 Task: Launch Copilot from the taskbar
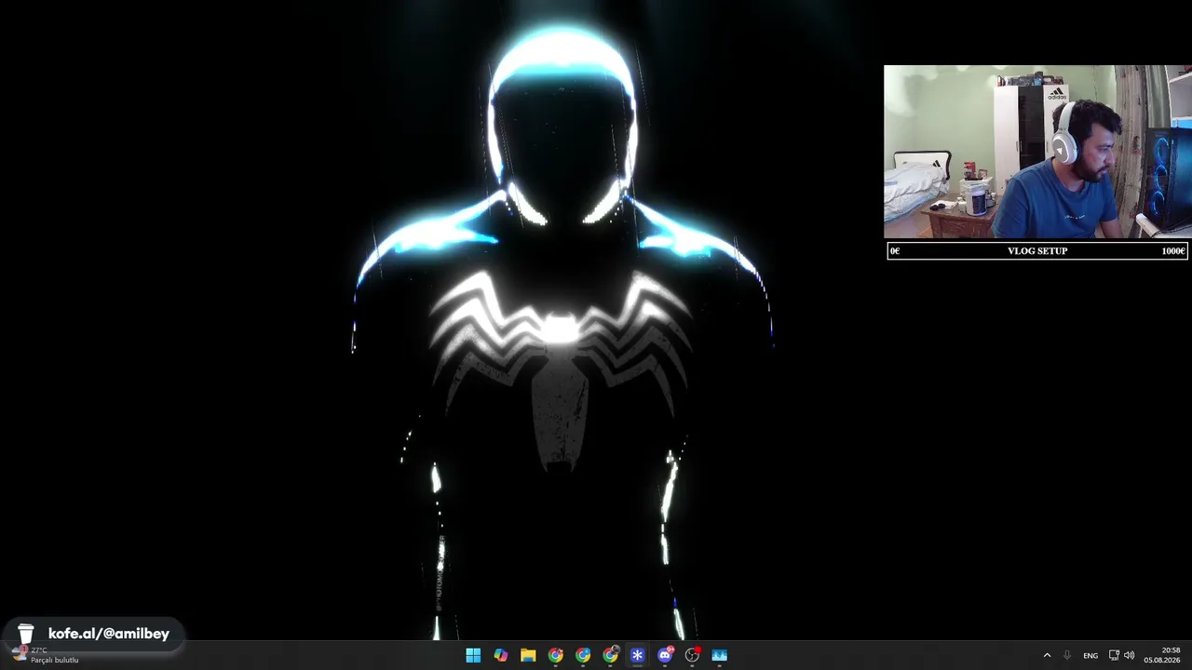[x=501, y=655]
